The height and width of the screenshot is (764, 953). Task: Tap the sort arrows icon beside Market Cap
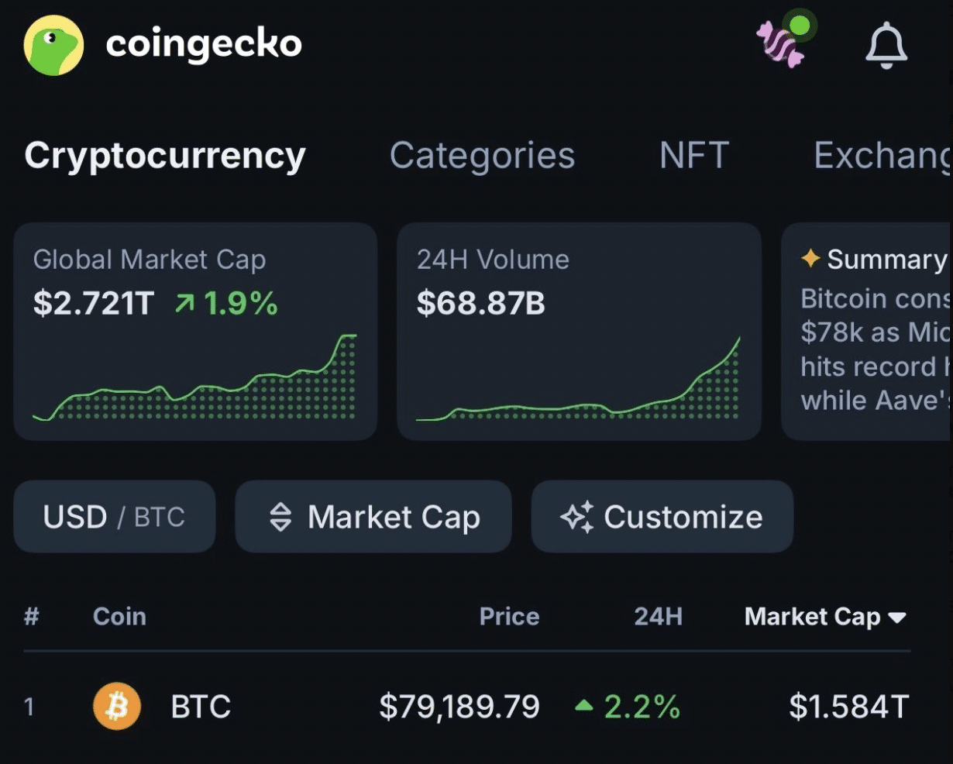tap(281, 516)
